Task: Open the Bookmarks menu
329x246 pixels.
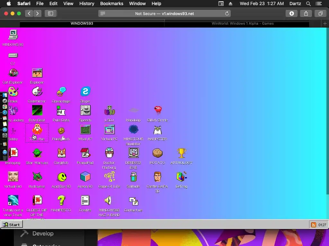Action: [111, 4]
